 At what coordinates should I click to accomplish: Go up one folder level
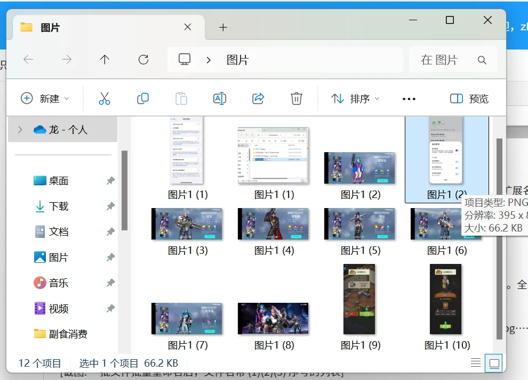pos(105,60)
